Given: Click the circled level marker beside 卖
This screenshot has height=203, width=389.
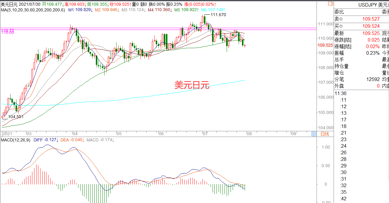Looking at the screenshot, I should [x=341, y=19].
